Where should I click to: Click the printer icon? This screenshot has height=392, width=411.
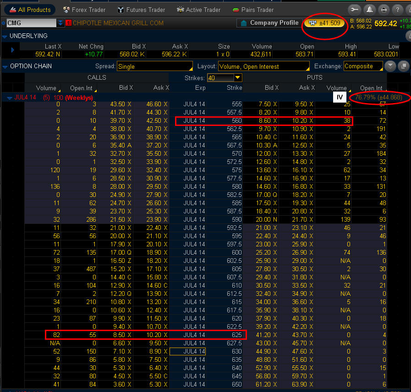pyautogui.click(x=384, y=10)
